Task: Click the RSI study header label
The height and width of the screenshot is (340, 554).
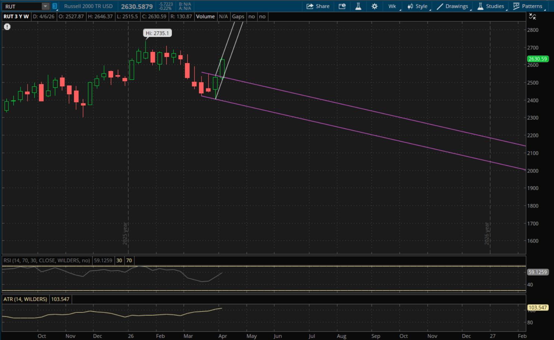Action: coord(47,261)
